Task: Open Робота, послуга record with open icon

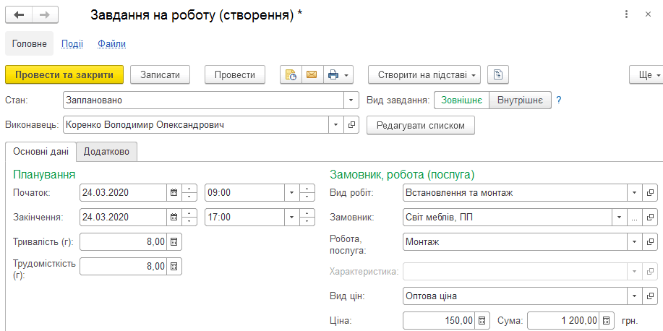Action: point(650,242)
